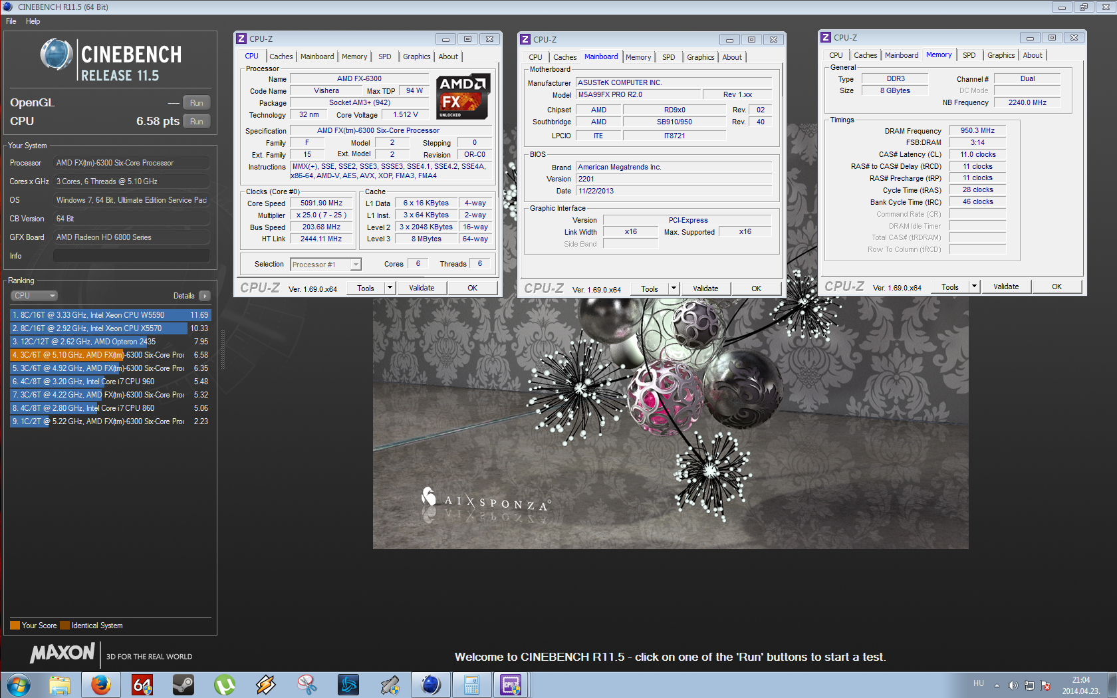The width and height of the screenshot is (1117, 698).
Task: Open uTorrent from the taskbar
Action: (225, 685)
